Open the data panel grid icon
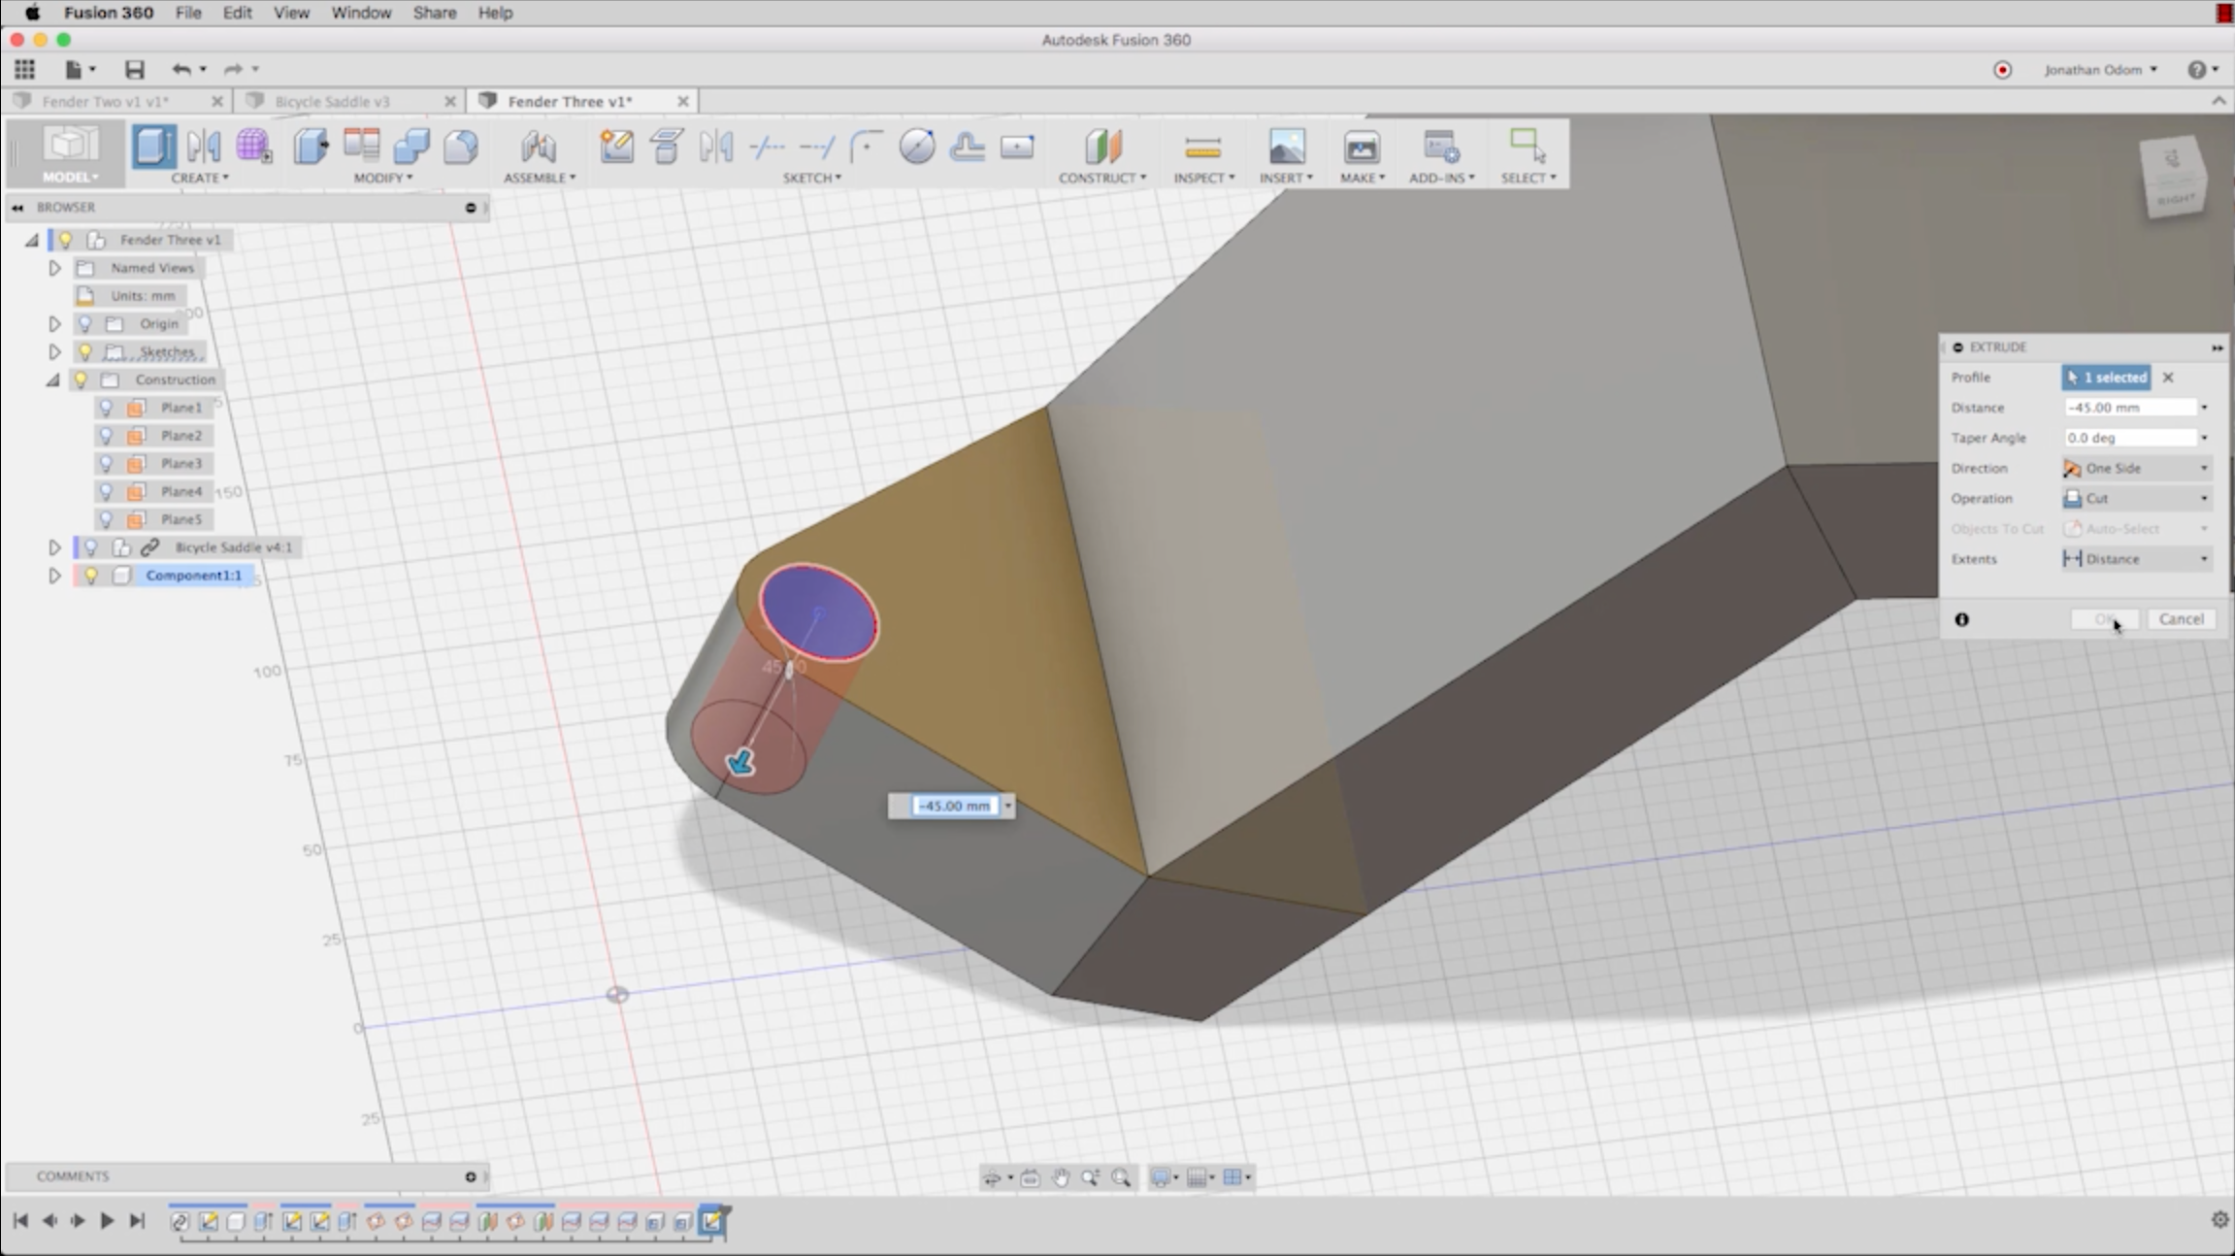2235x1256 pixels. click(24, 69)
